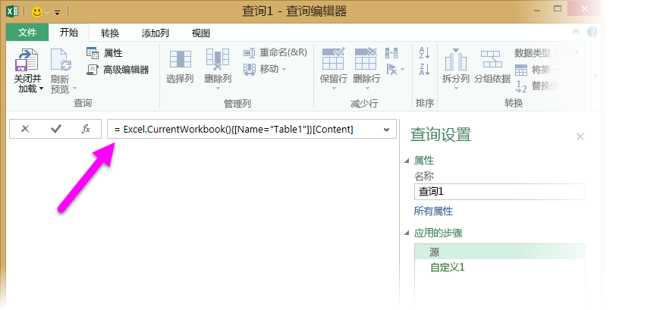Switch to the Add Column (添加列) tab
The image size is (660, 310).
pyautogui.click(x=156, y=33)
